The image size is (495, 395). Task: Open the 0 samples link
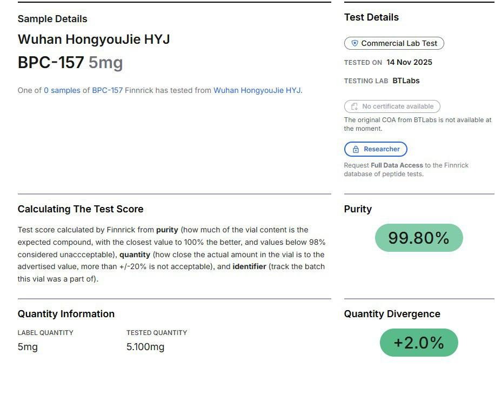[62, 90]
